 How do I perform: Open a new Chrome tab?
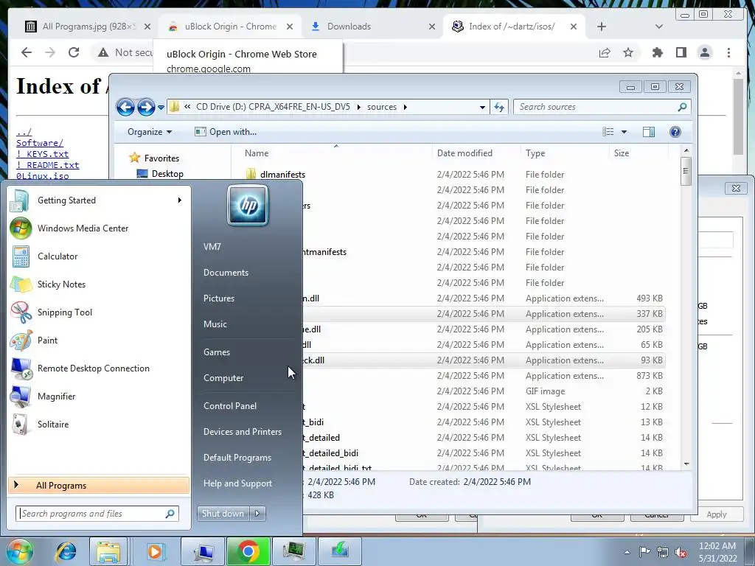602,27
